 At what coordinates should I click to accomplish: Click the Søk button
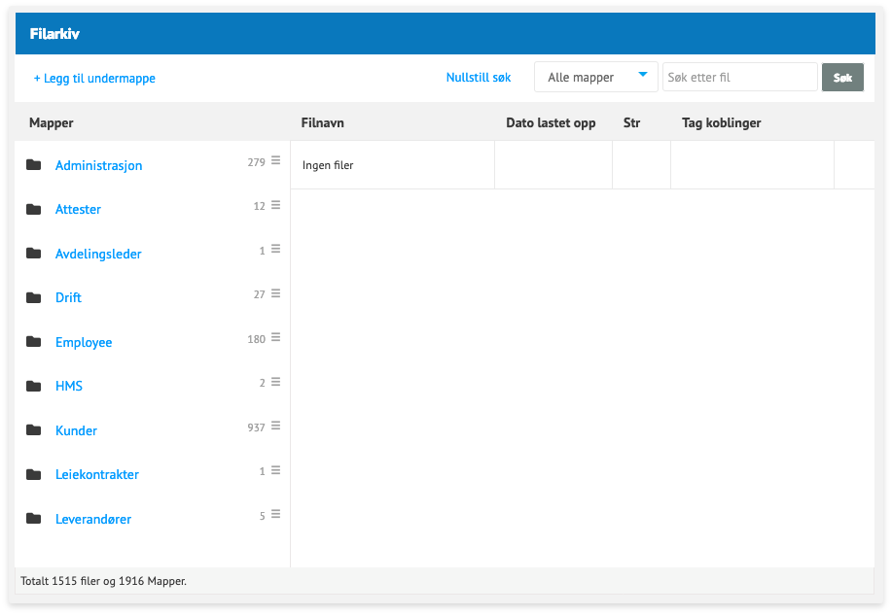[x=842, y=78]
